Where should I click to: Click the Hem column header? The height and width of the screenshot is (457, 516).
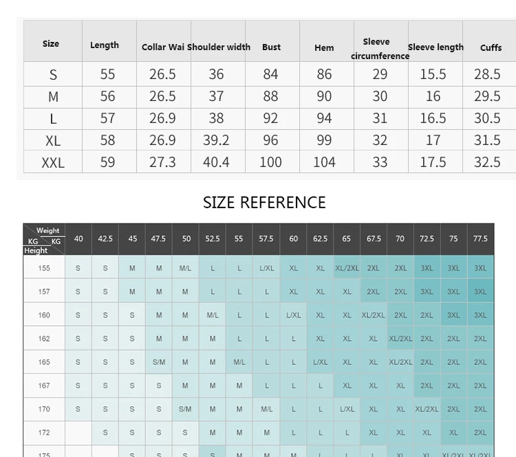pyautogui.click(x=324, y=47)
